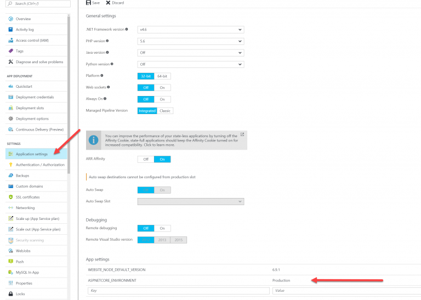Open the Python version dropdown

click(x=190, y=64)
